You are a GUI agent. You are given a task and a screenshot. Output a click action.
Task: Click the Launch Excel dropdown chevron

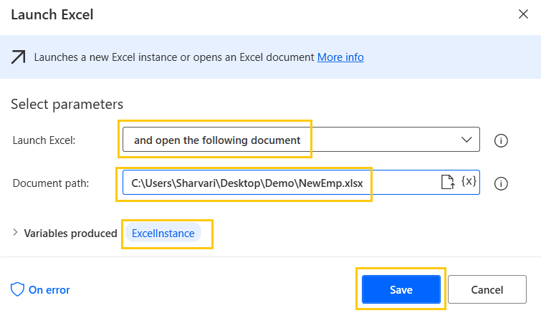click(x=466, y=140)
